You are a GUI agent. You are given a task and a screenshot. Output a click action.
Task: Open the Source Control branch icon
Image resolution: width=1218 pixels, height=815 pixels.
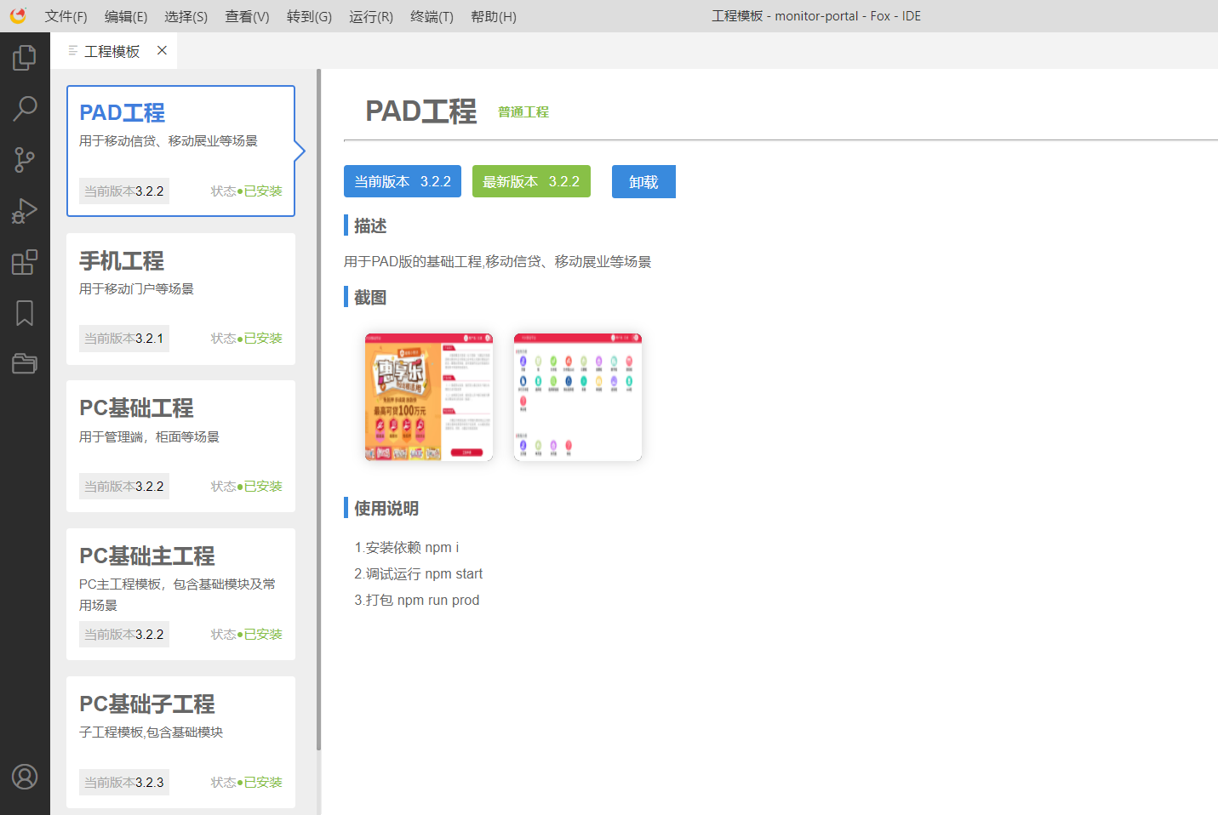(x=25, y=159)
